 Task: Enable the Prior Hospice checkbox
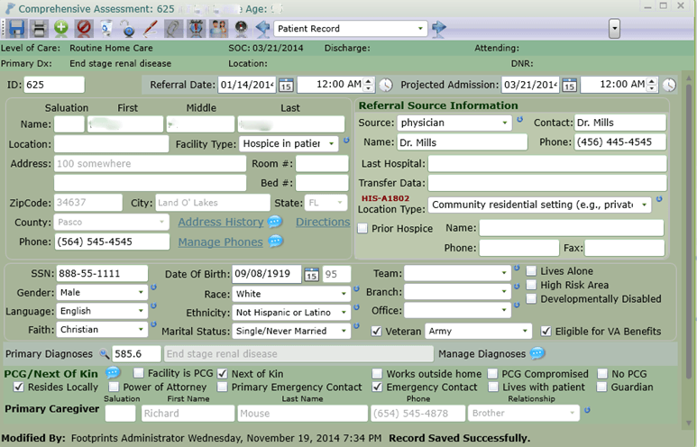[362, 229]
